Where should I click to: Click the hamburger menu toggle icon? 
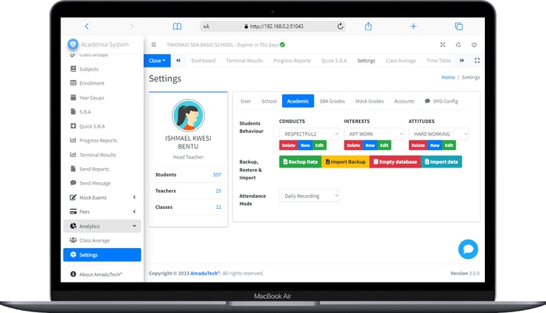pos(154,45)
